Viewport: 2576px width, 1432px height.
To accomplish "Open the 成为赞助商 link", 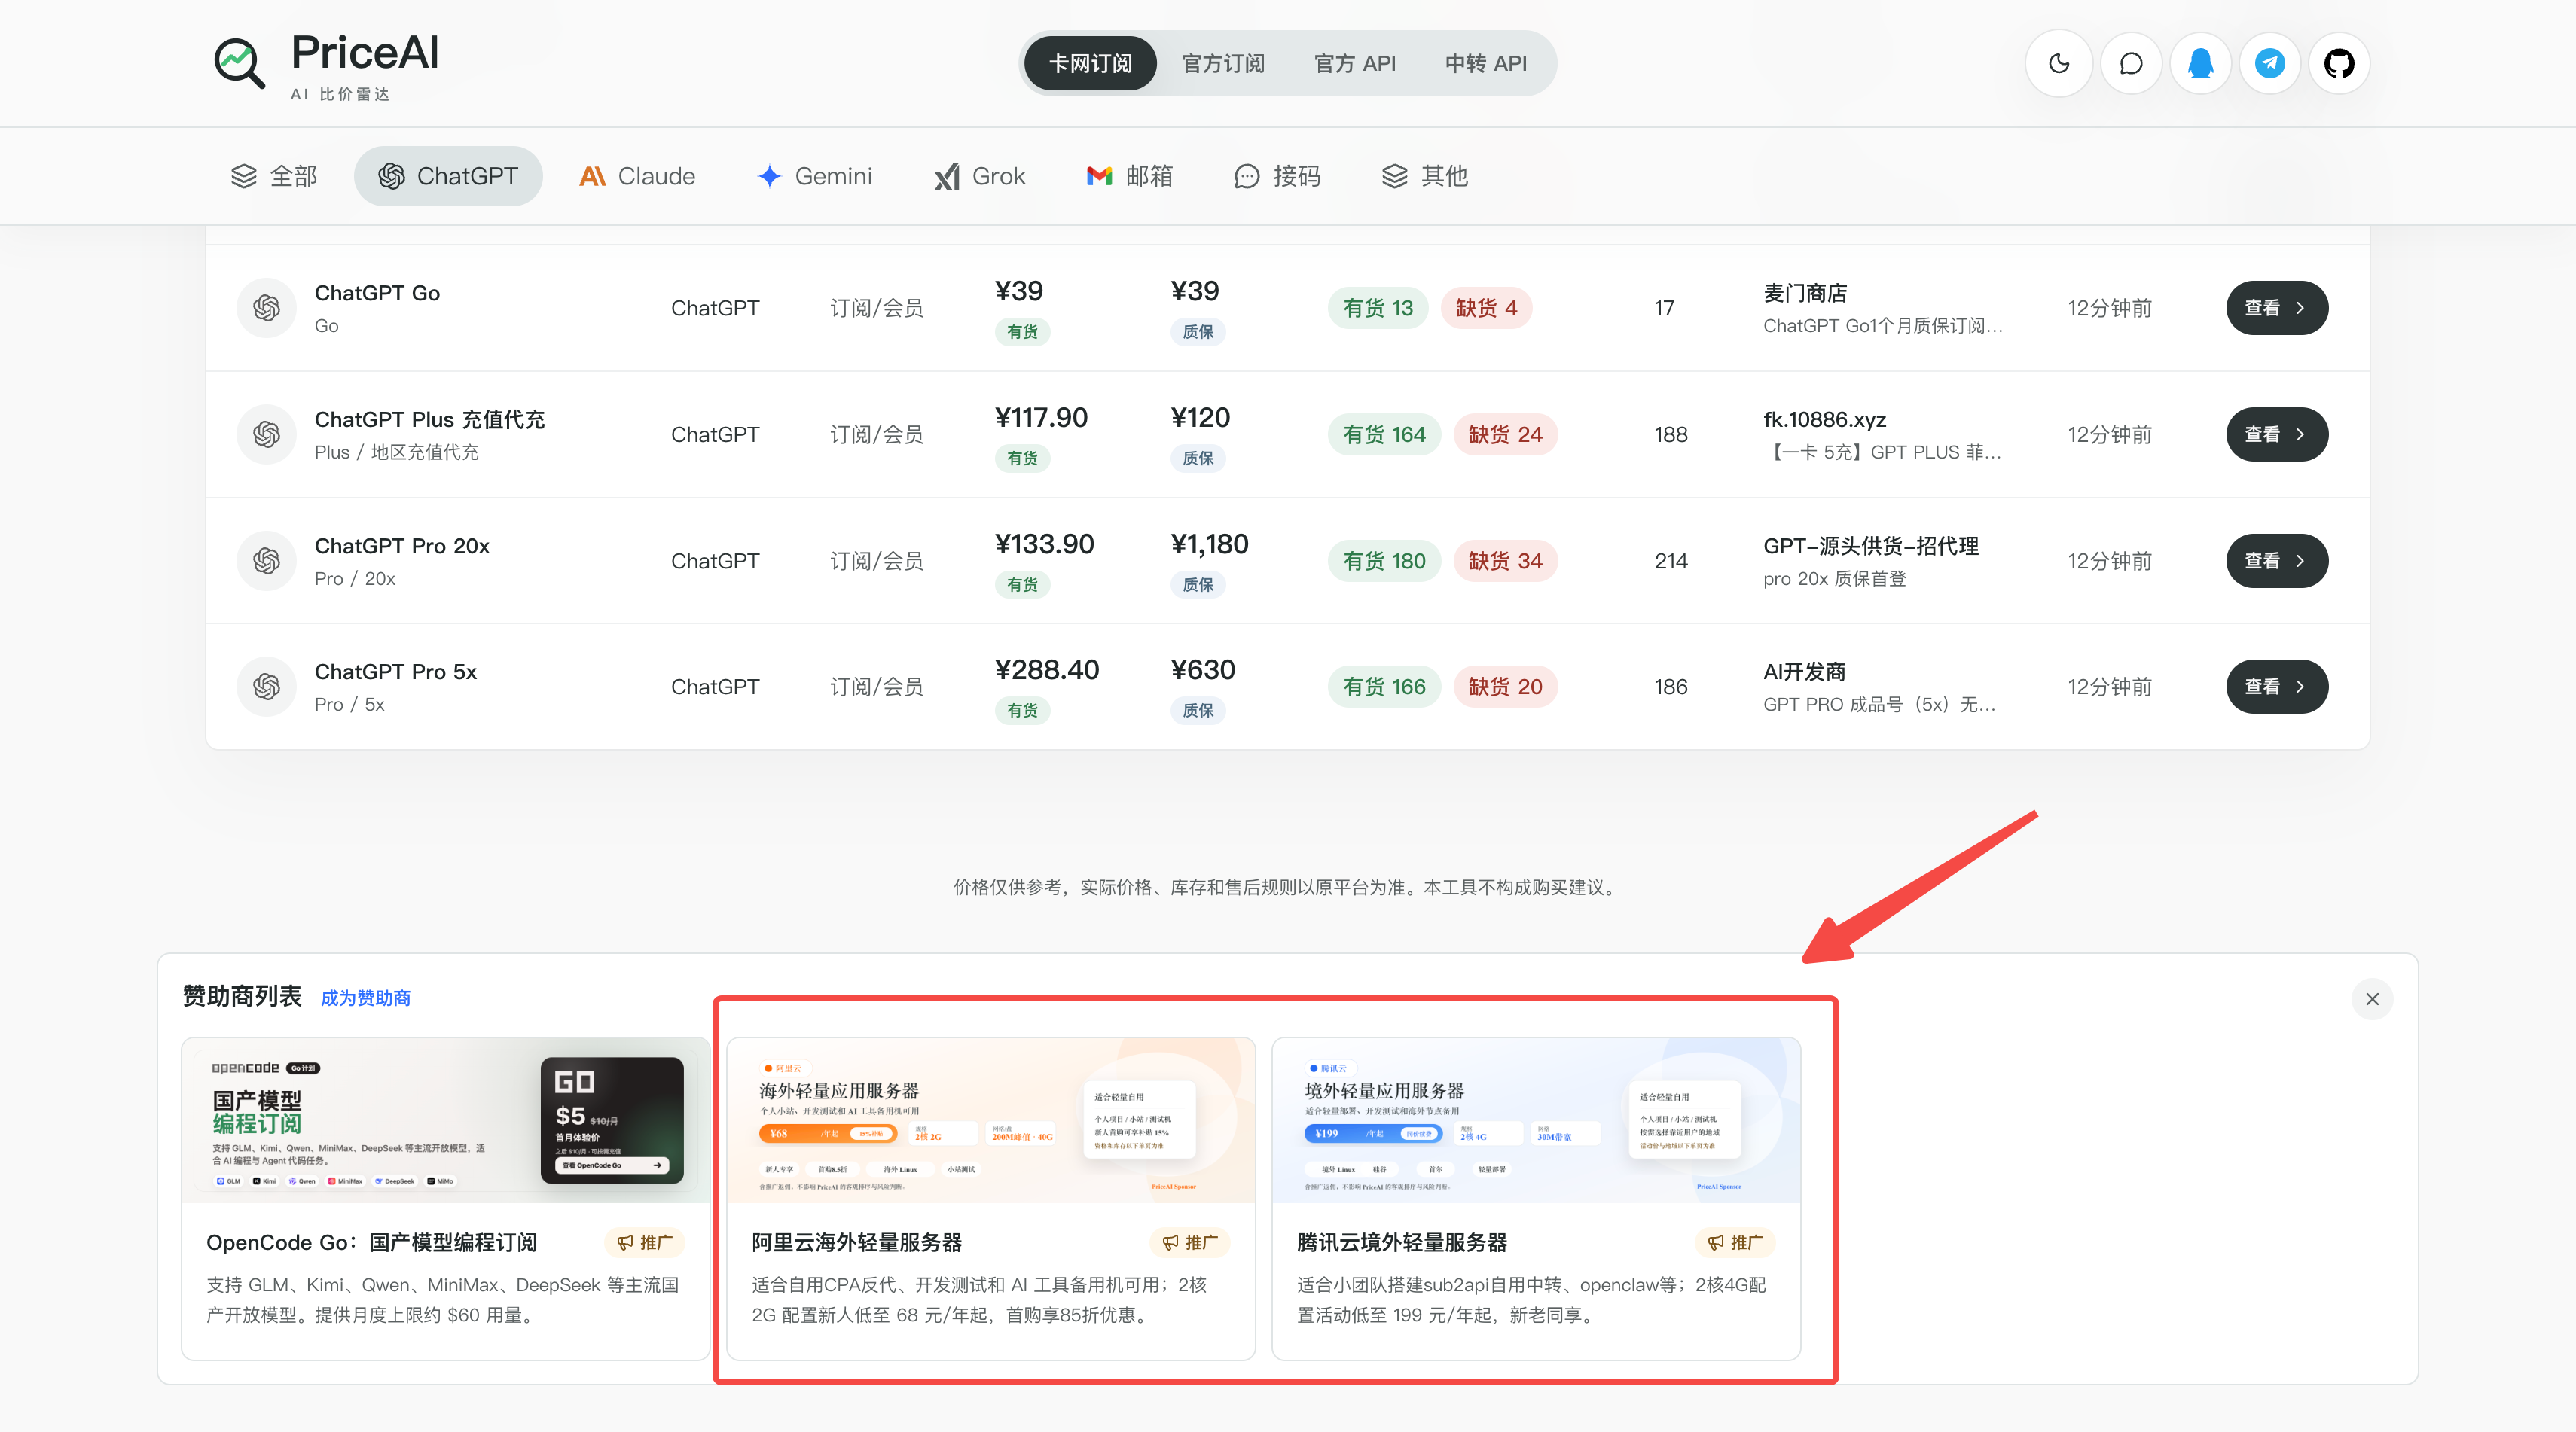I will 365,998.
